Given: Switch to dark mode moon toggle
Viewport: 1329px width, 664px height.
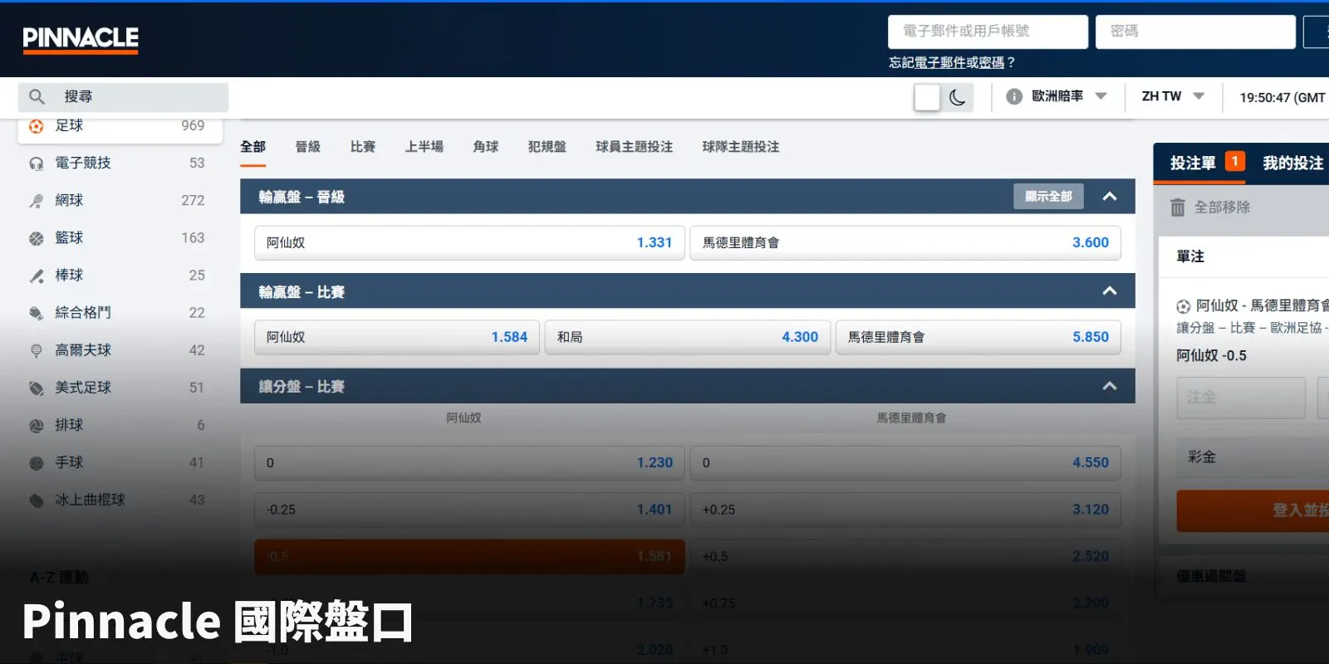Looking at the screenshot, I should coord(957,97).
